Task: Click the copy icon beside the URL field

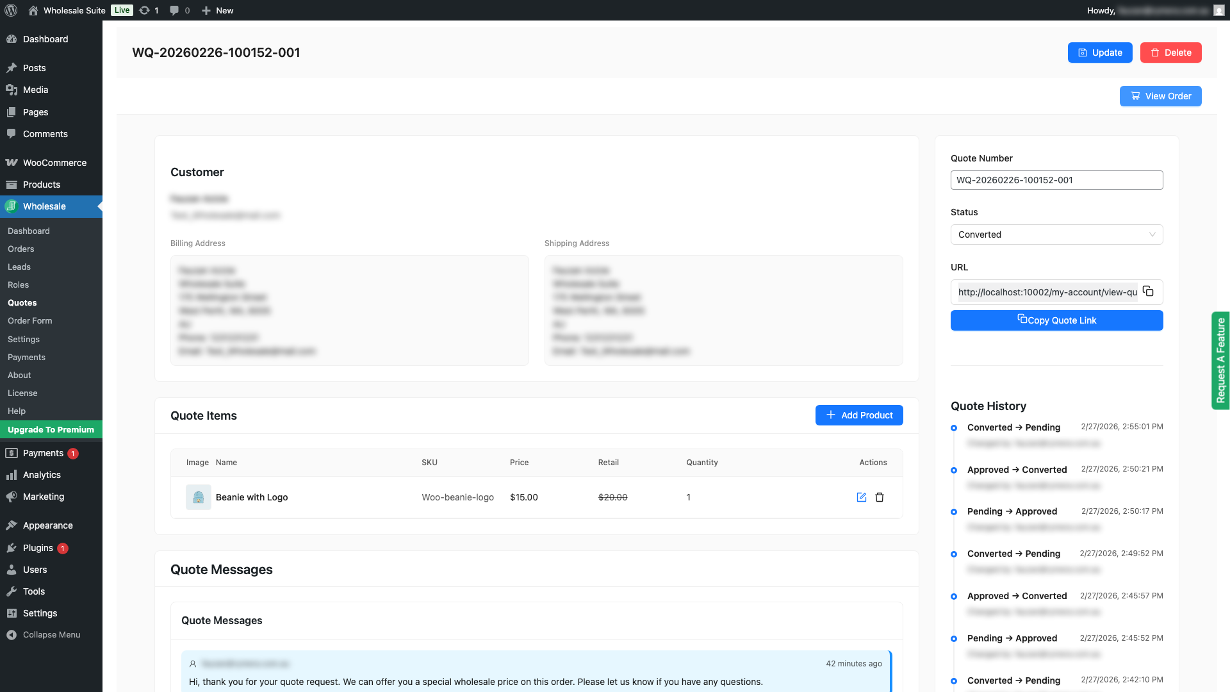Action: tap(1148, 292)
